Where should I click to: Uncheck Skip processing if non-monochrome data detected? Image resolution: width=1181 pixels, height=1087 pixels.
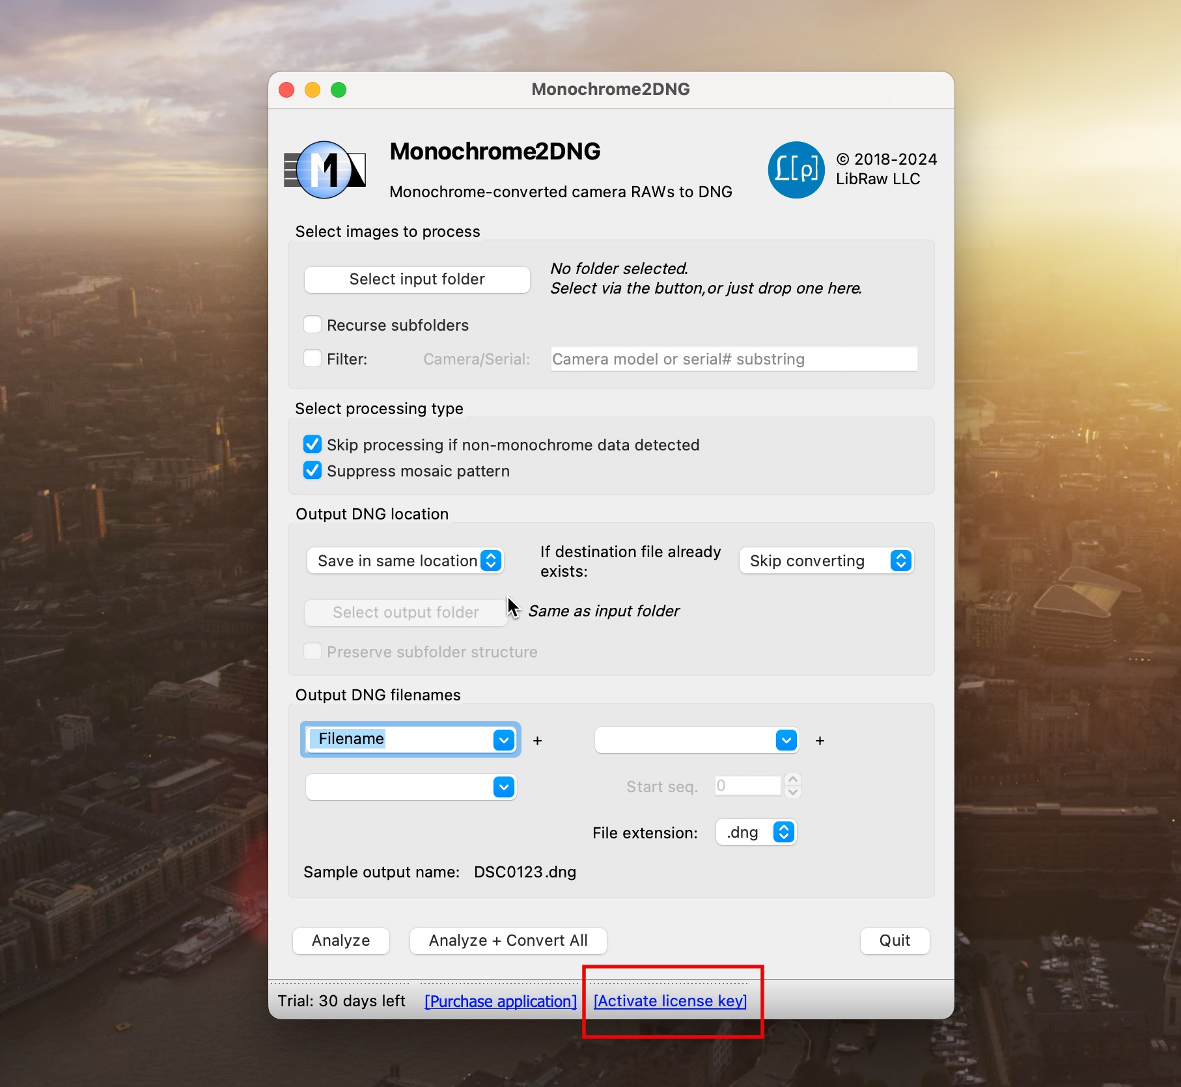[313, 445]
